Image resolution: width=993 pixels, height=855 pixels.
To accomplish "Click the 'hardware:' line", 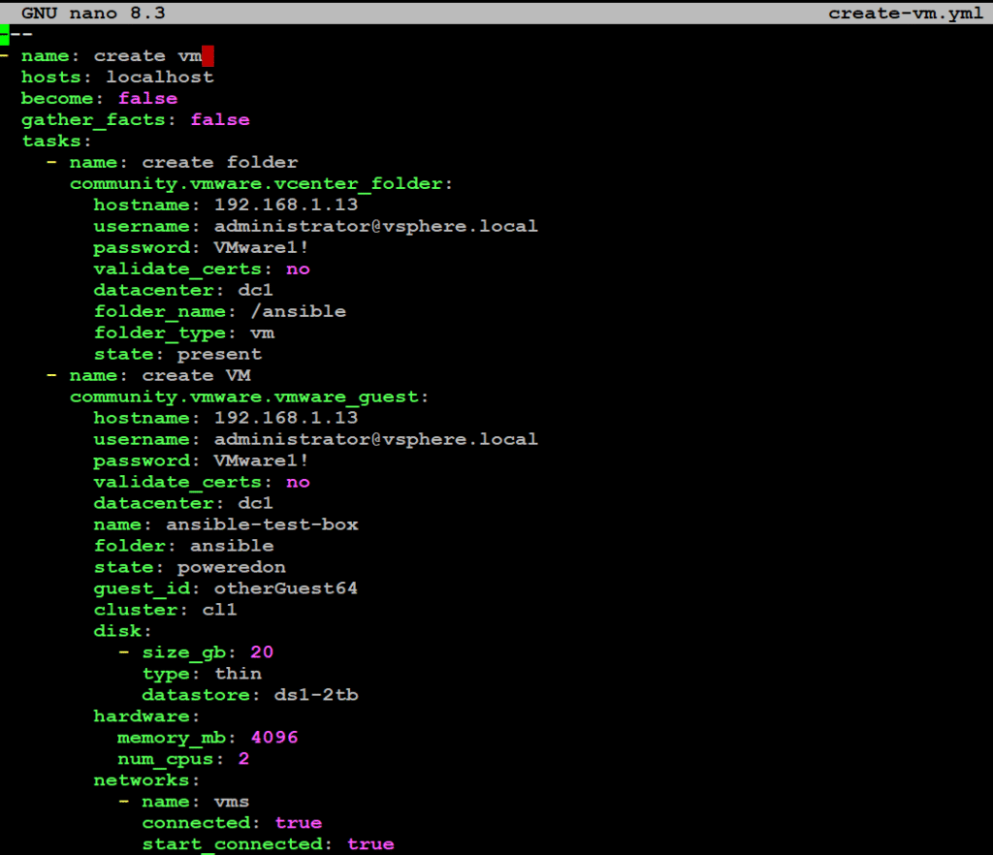I will click(x=147, y=716).
